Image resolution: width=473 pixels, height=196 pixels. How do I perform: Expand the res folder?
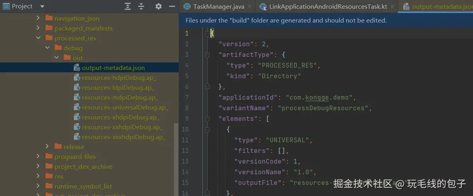pyautogui.click(x=38, y=176)
